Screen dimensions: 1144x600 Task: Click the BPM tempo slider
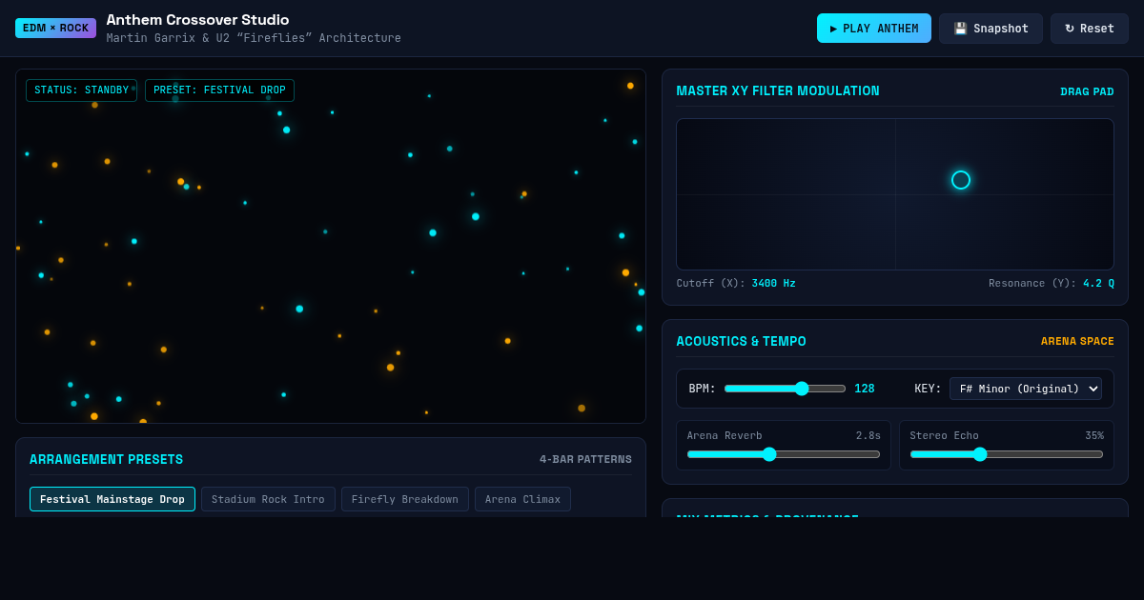(785, 389)
